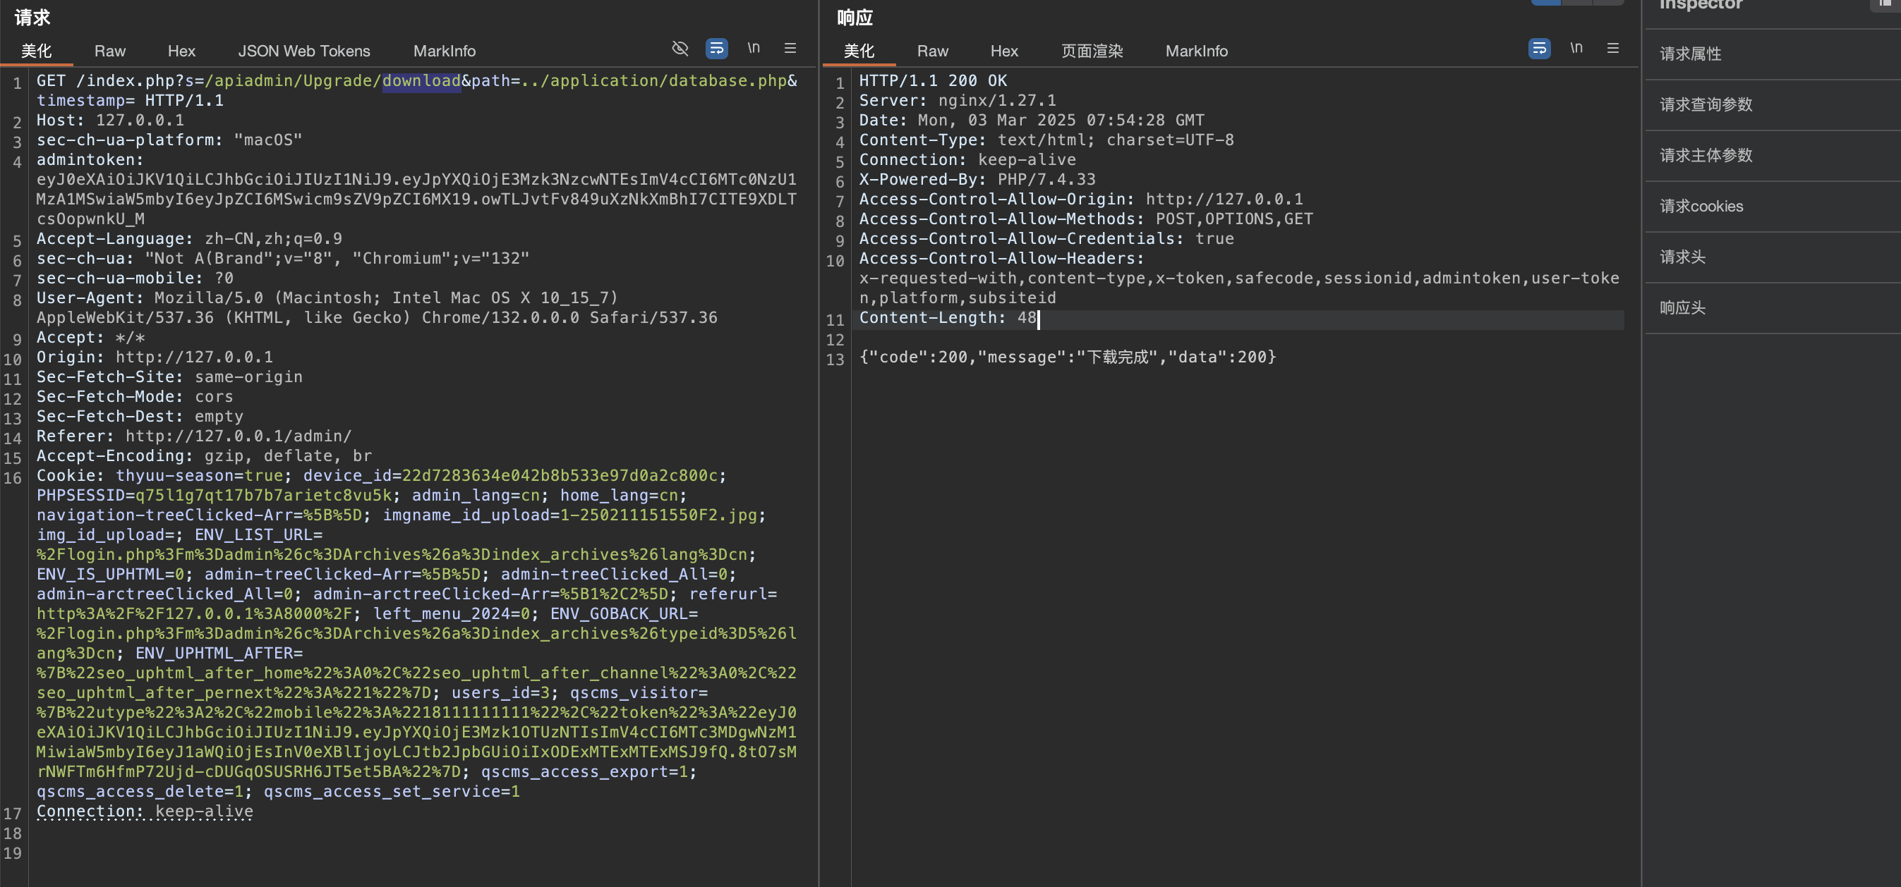Toggle hide non-printable characters eye icon in request
This screenshot has width=1901, height=887.
pyautogui.click(x=680, y=49)
